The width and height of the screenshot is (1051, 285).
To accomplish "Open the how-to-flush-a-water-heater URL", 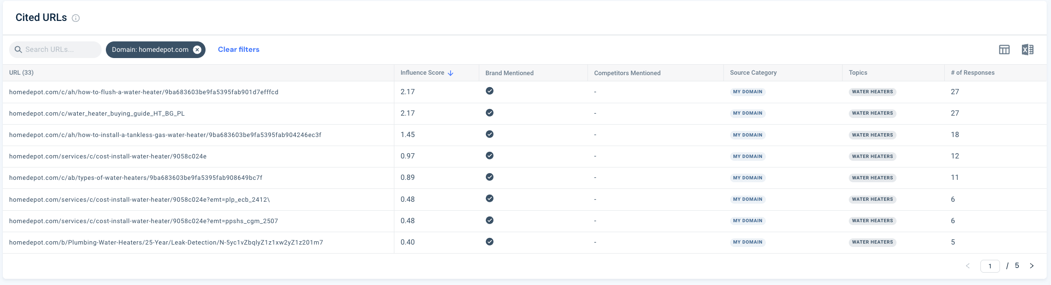I will (x=144, y=92).
